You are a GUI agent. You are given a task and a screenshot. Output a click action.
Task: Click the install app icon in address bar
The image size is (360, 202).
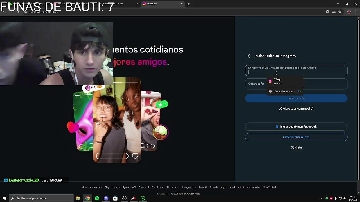[328, 12]
